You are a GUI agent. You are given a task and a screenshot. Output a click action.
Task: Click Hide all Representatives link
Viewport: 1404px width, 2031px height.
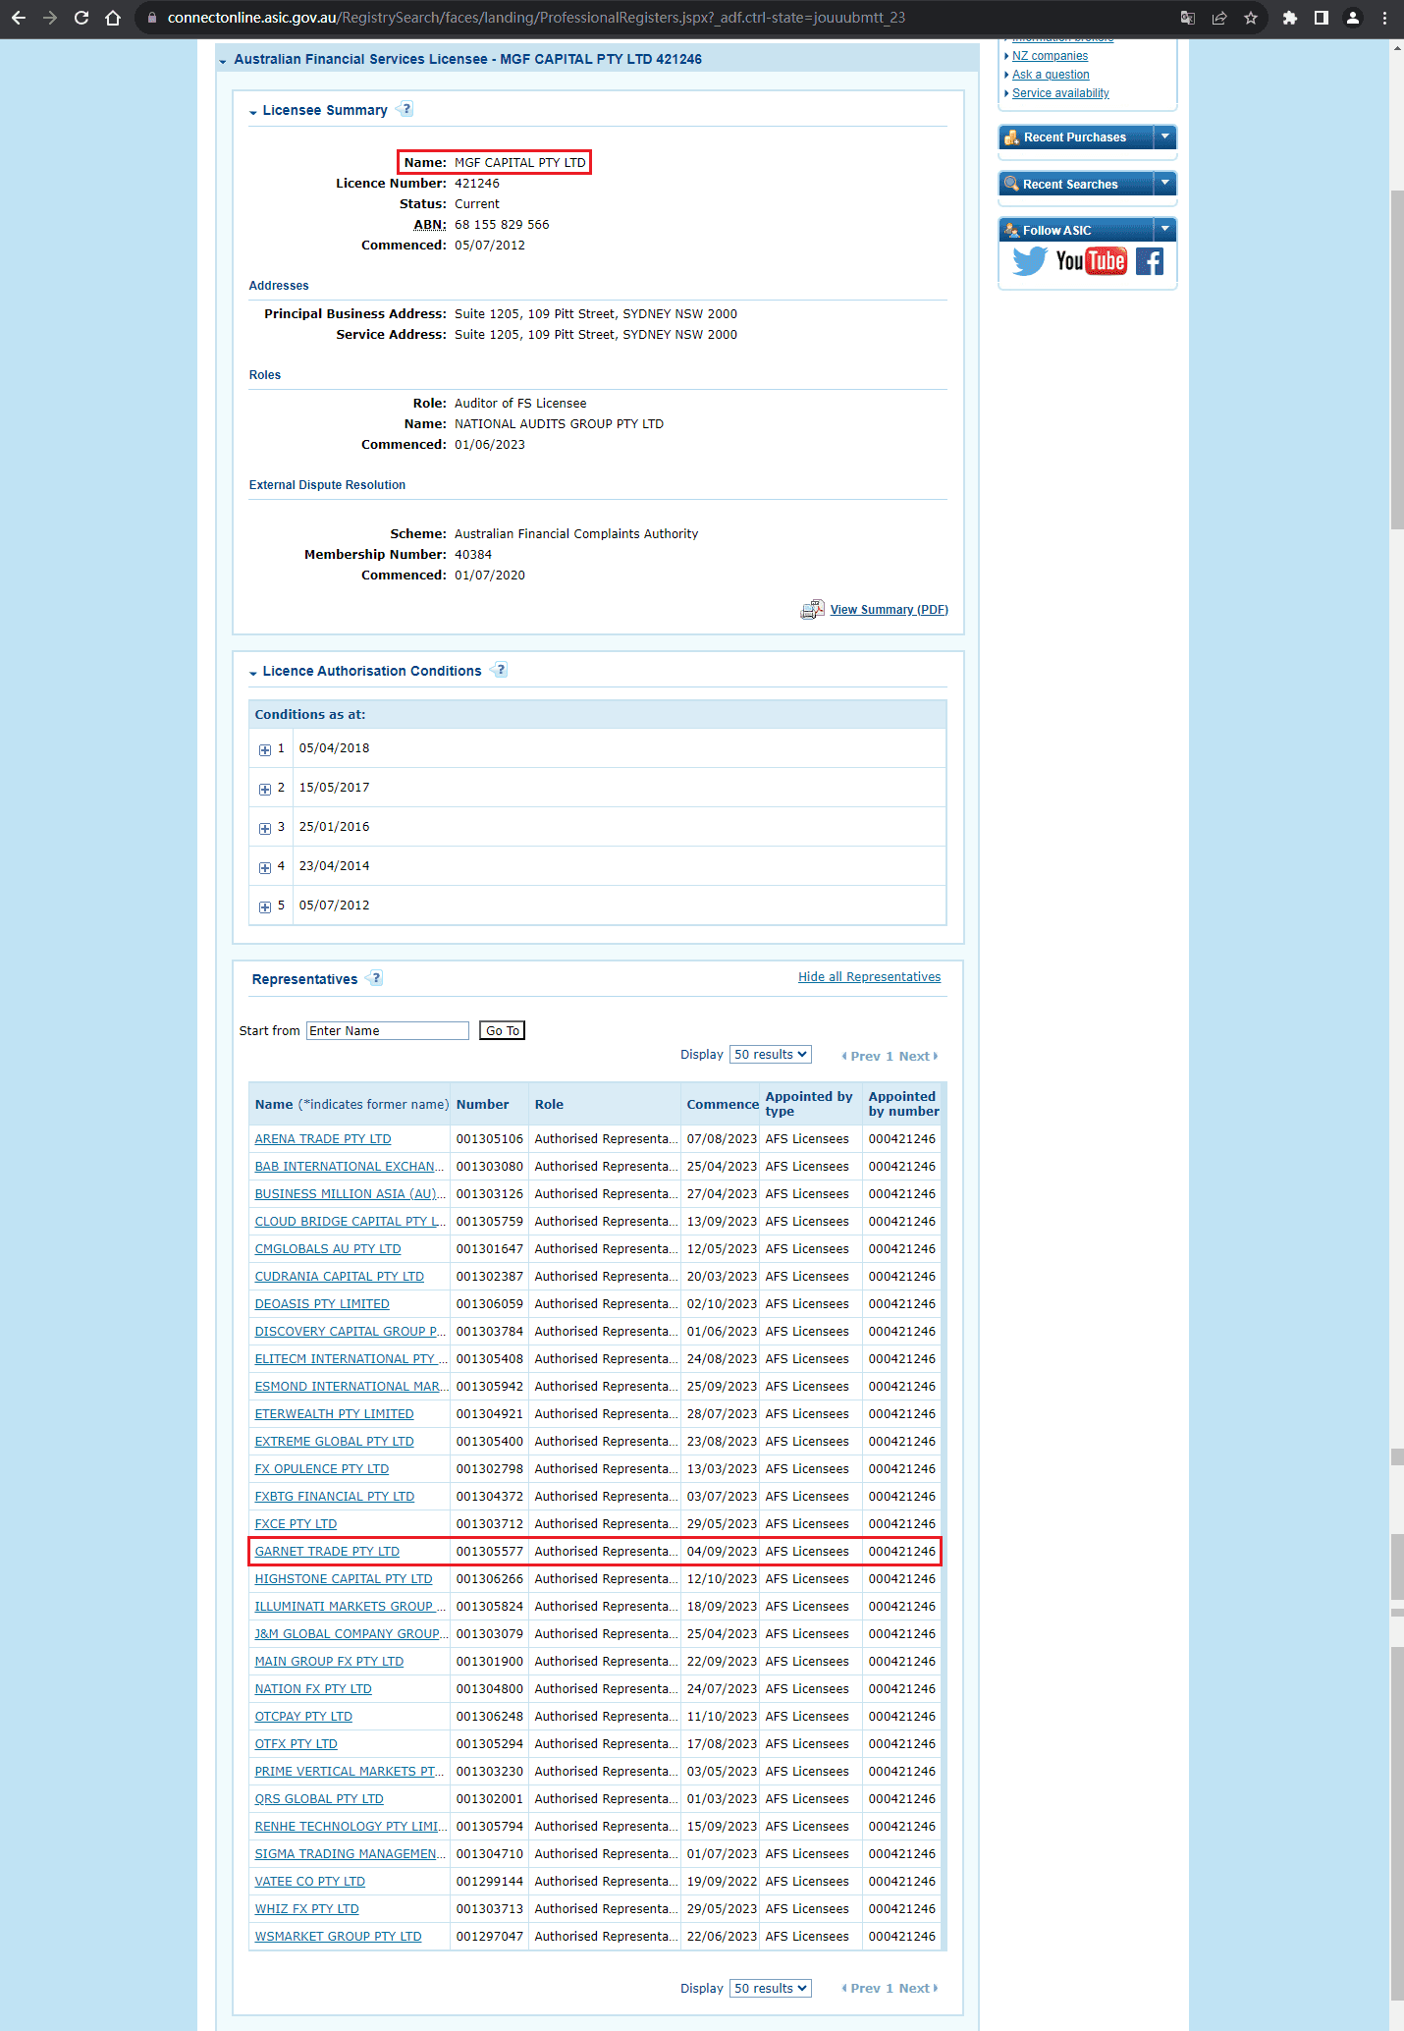coord(869,977)
